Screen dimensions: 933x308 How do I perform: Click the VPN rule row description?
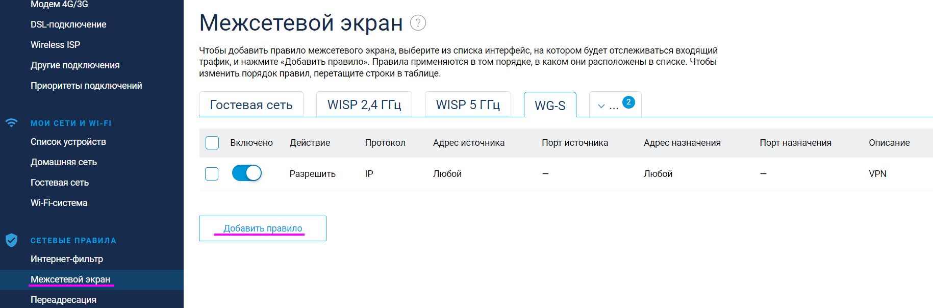(877, 174)
